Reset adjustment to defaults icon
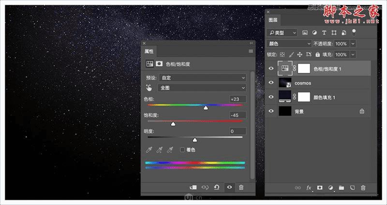Image resolution: width=387 pixels, height=205 pixels. [217, 188]
